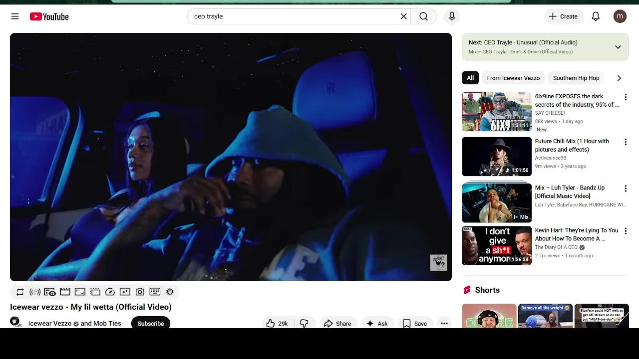Click 'Future Chill Mix (1 Hour with pictures' title
This screenshot has width=639, height=359.
click(572, 145)
